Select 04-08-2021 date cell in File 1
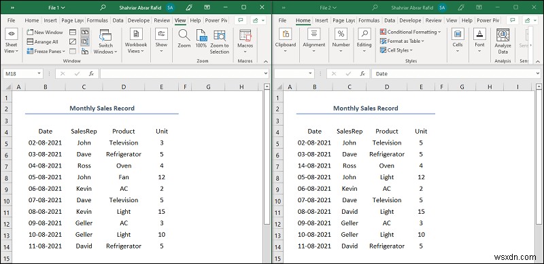544x264 pixels. tap(45, 166)
